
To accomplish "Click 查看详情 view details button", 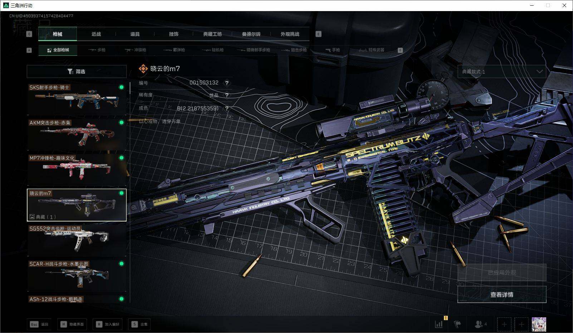I will pyautogui.click(x=502, y=294).
